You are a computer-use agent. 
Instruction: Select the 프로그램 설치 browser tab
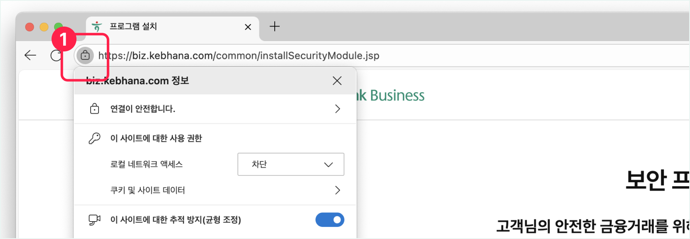point(166,27)
